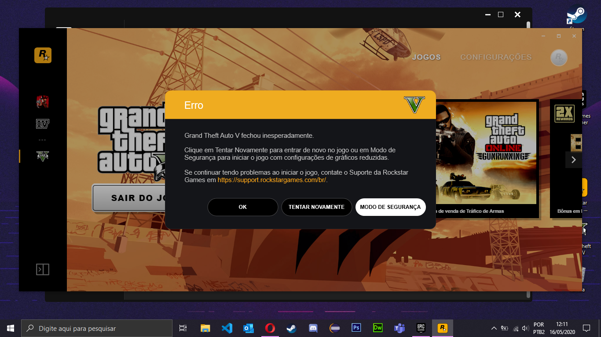Open the volume control tray icon
The width and height of the screenshot is (601, 337).
pos(525,328)
